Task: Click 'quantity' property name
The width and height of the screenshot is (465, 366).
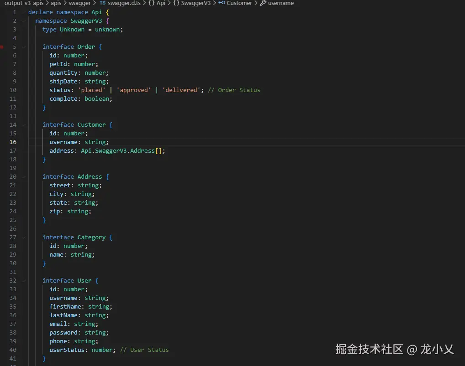Action: (x=63, y=73)
